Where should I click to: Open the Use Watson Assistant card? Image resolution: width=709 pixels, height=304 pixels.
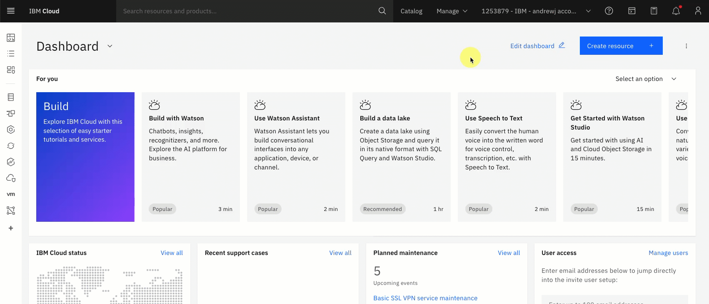pyautogui.click(x=296, y=157)
